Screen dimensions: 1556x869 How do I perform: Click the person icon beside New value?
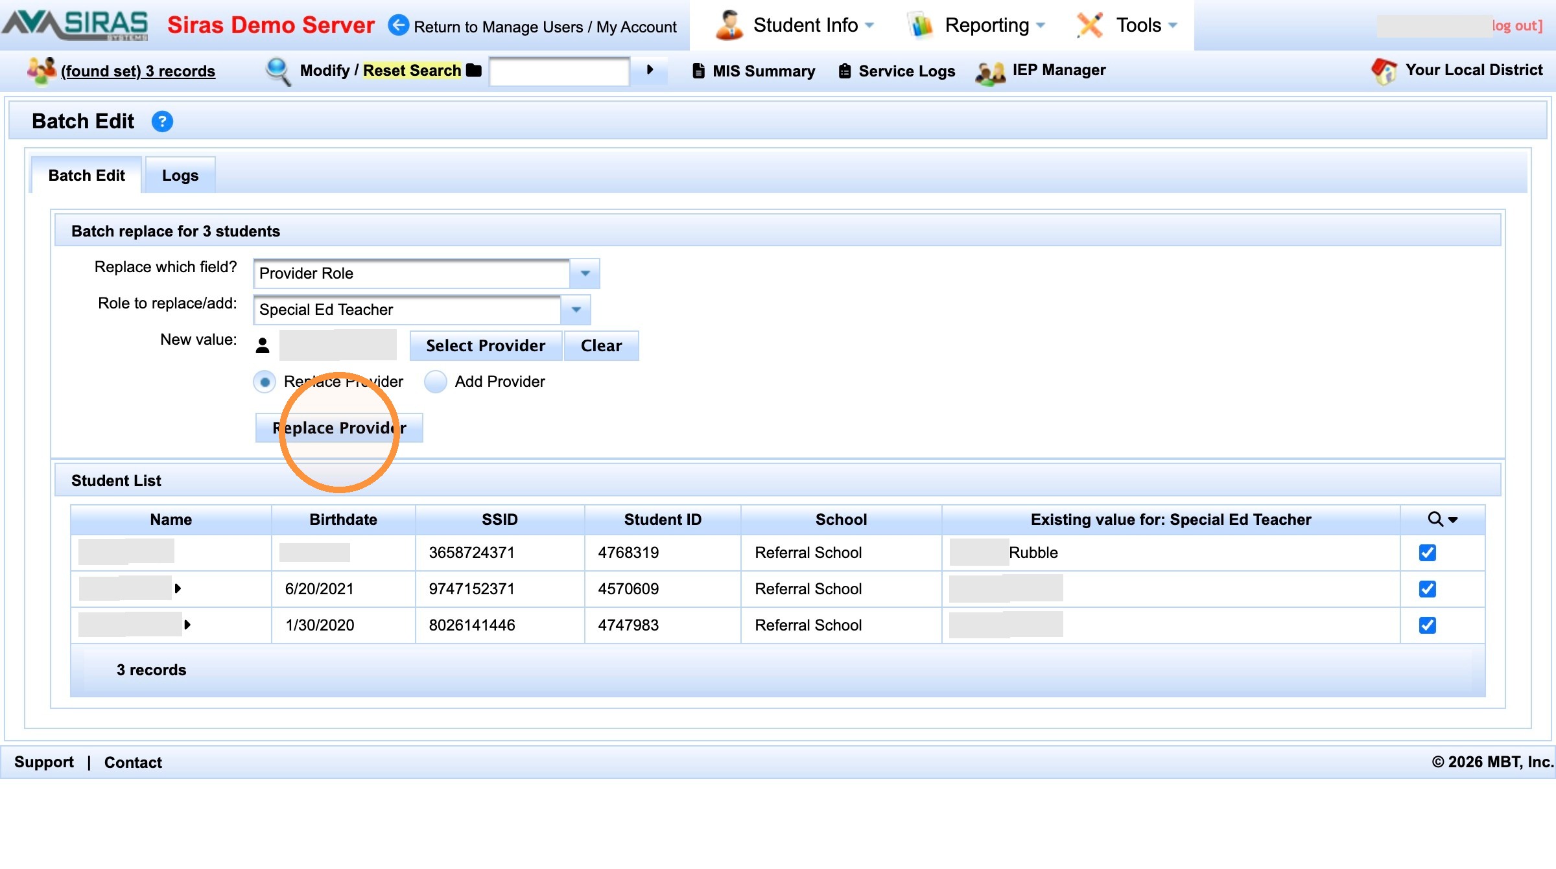(x=263, y=345)
